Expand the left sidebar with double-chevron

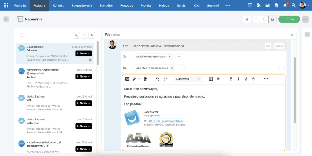point(6,19)
